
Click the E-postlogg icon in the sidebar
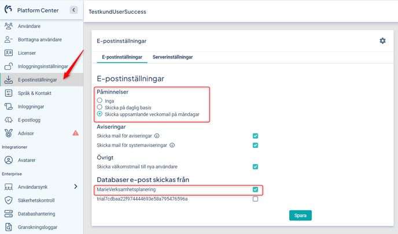[x=8, y=120]
